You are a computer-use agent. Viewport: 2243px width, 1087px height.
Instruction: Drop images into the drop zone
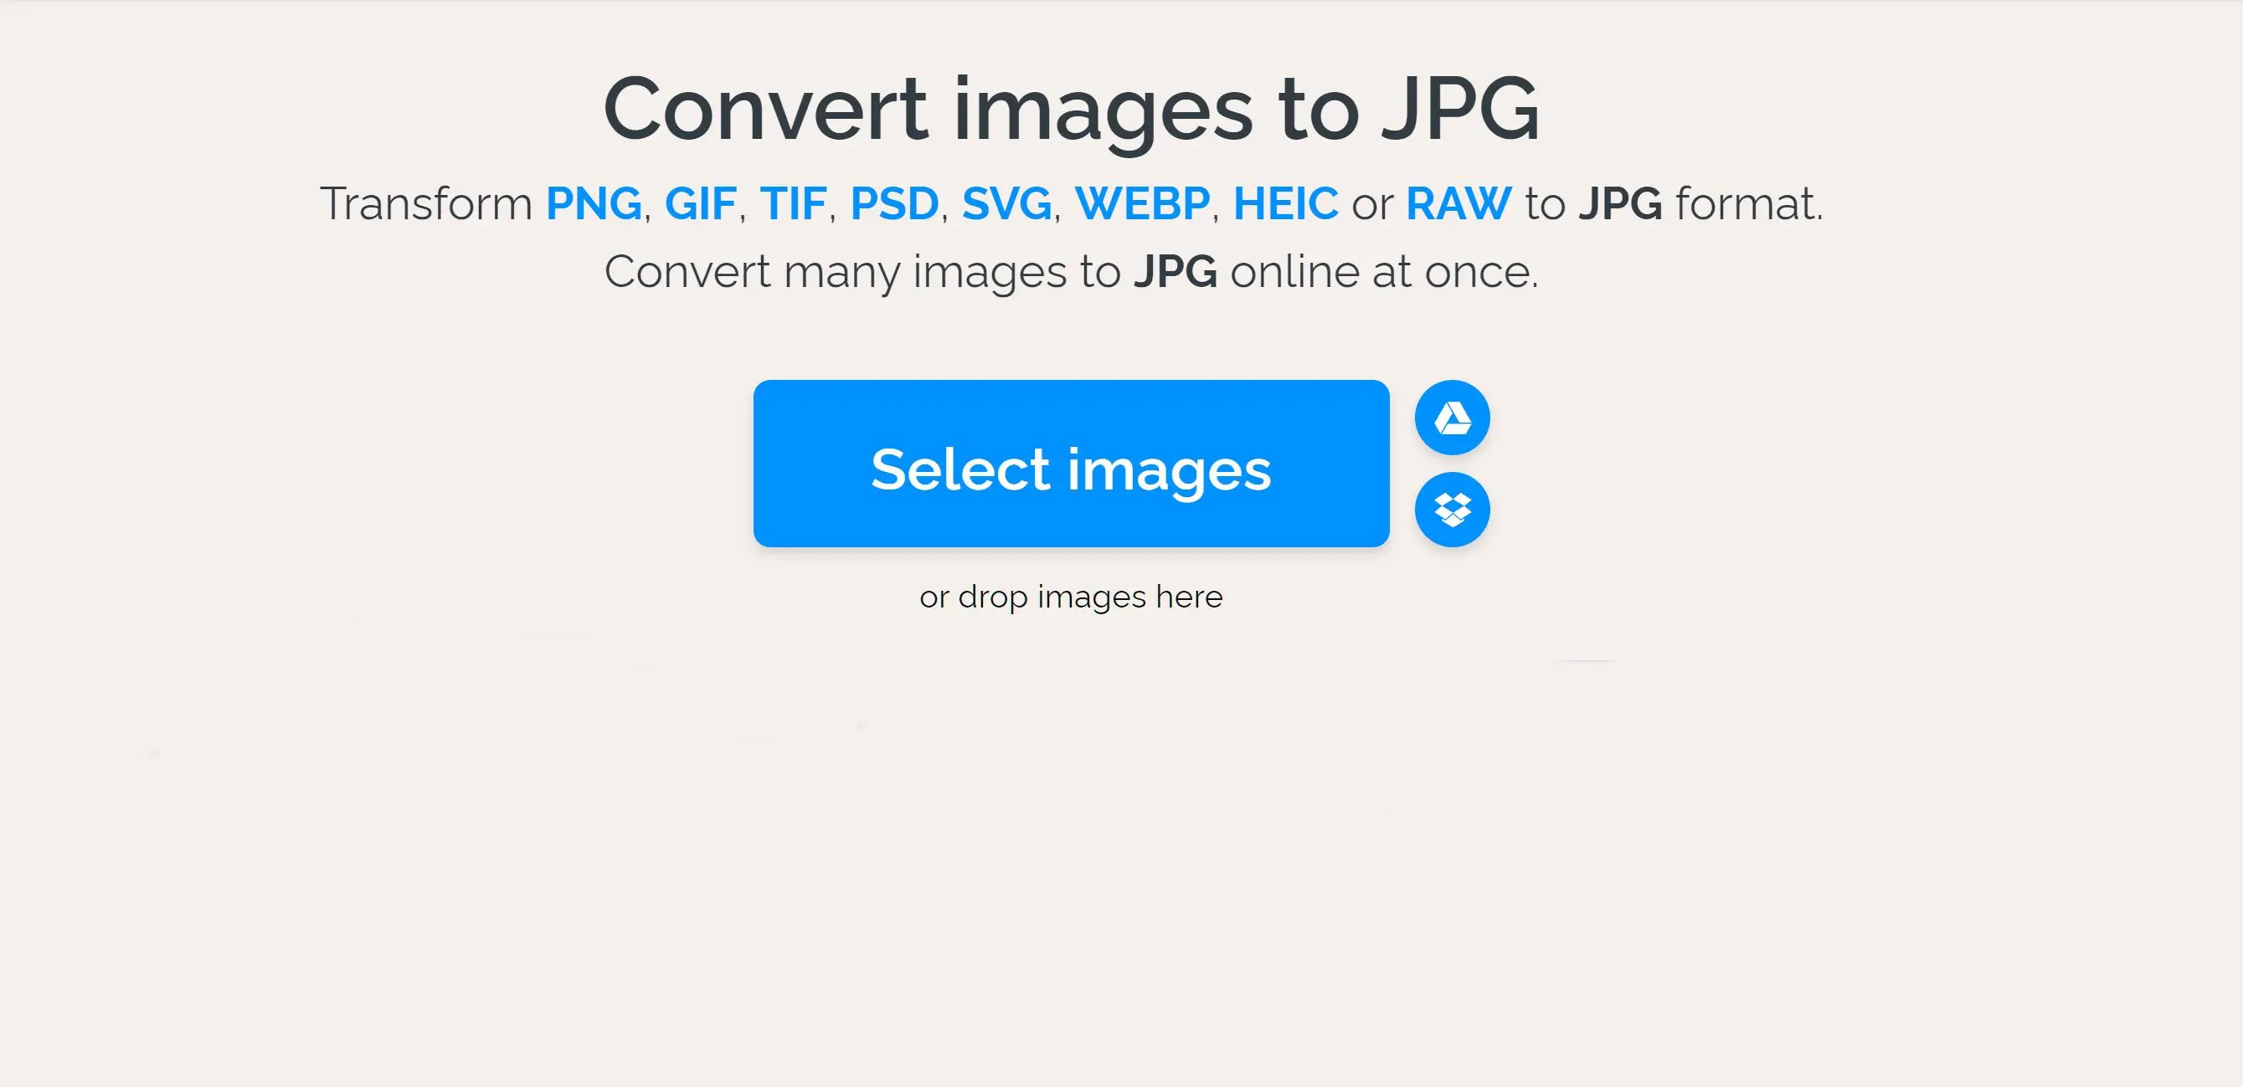click(x=1070, y=595)
